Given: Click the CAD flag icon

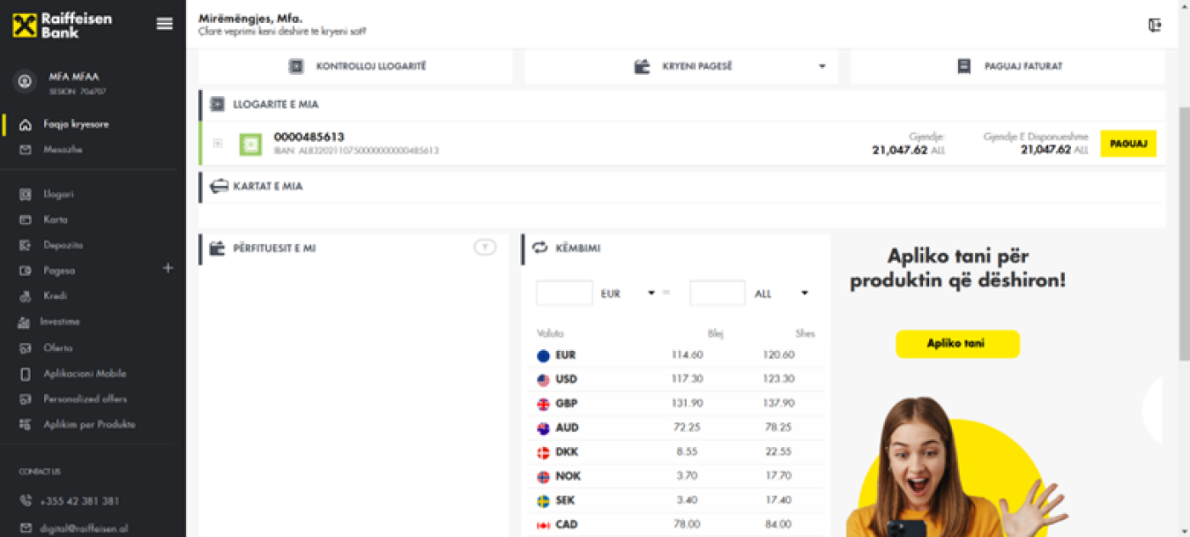Looking at the screenshot, I should pyautogui.click(x=544, y=525).
